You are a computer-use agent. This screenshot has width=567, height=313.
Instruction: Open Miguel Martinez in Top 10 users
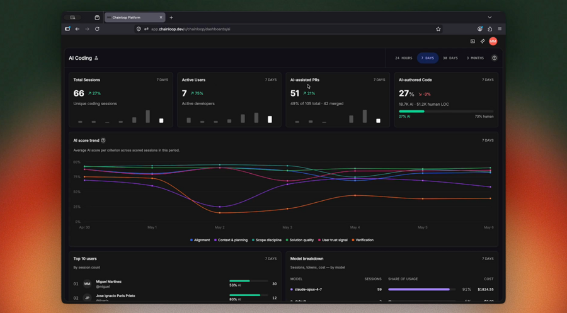pos(175,284)
